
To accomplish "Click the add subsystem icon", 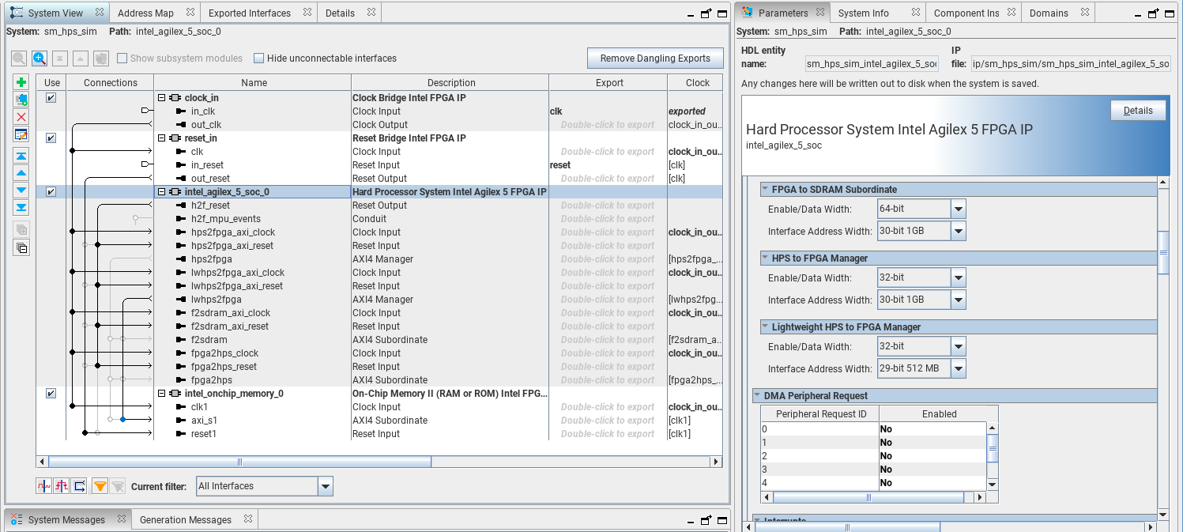I will click(21, 100).
